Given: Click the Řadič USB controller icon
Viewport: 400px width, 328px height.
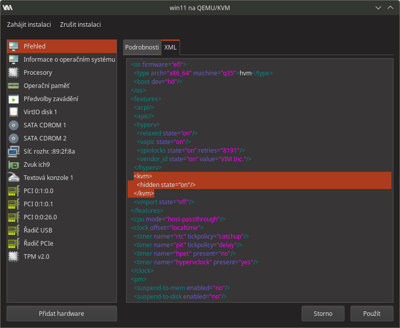Looking at the screenshot, I should (x=14, y=230).
